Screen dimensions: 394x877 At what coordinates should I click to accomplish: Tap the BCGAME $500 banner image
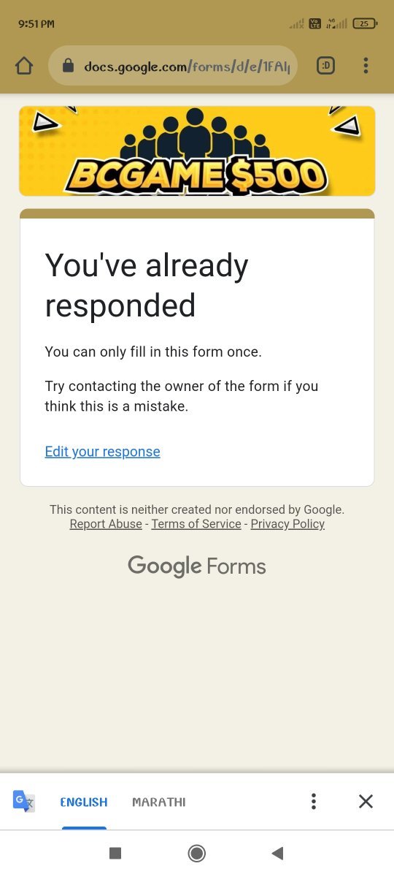[x=197, y=151]
